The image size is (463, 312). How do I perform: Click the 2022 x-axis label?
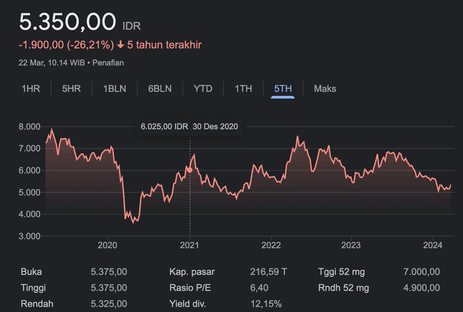[271, 245]
